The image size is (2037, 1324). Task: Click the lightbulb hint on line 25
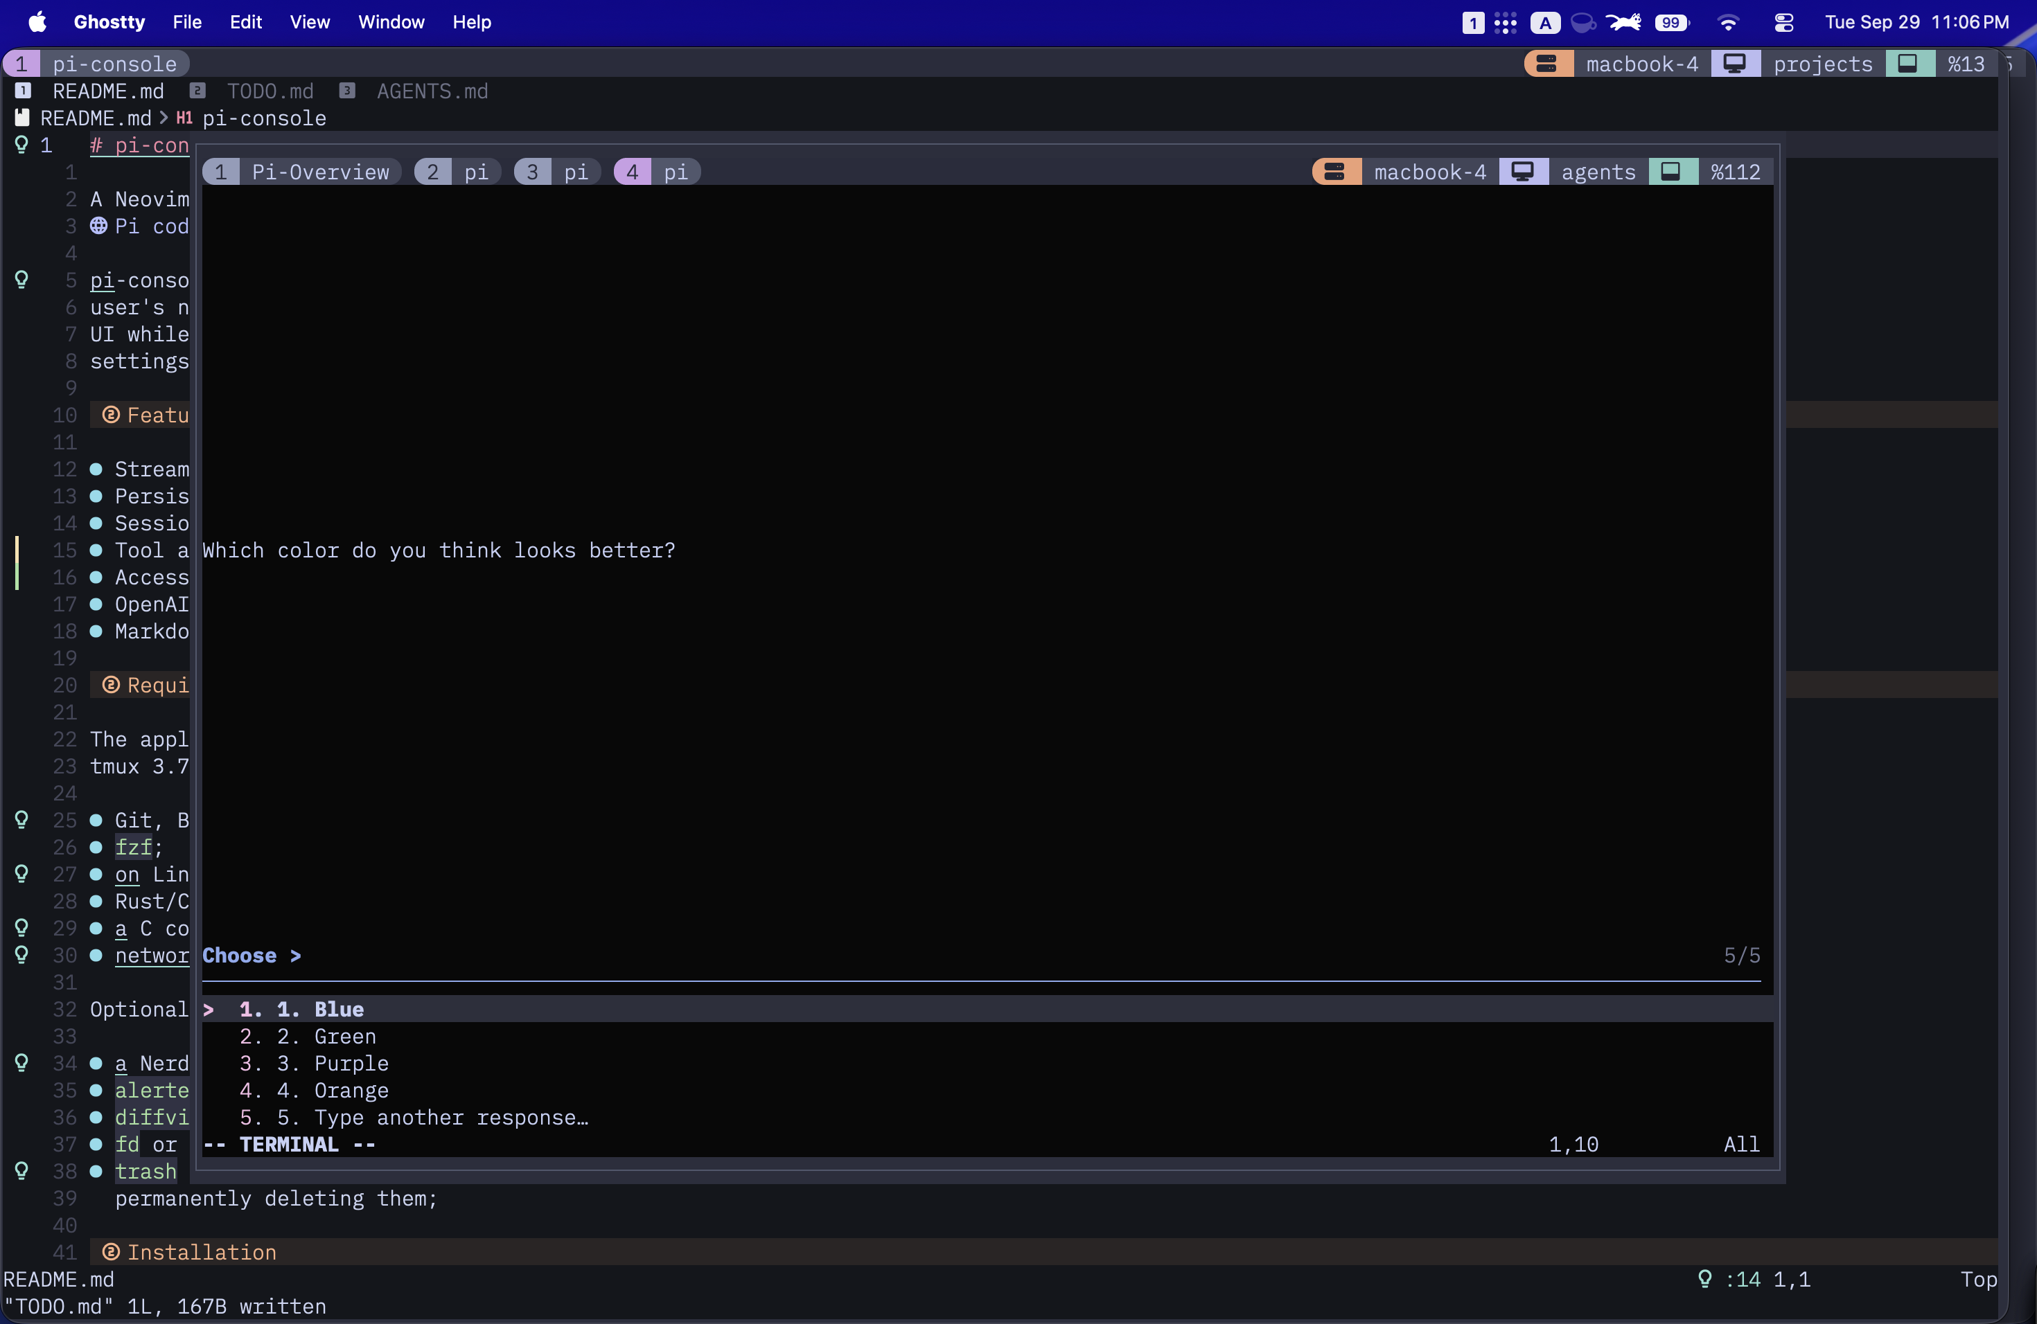21,821
